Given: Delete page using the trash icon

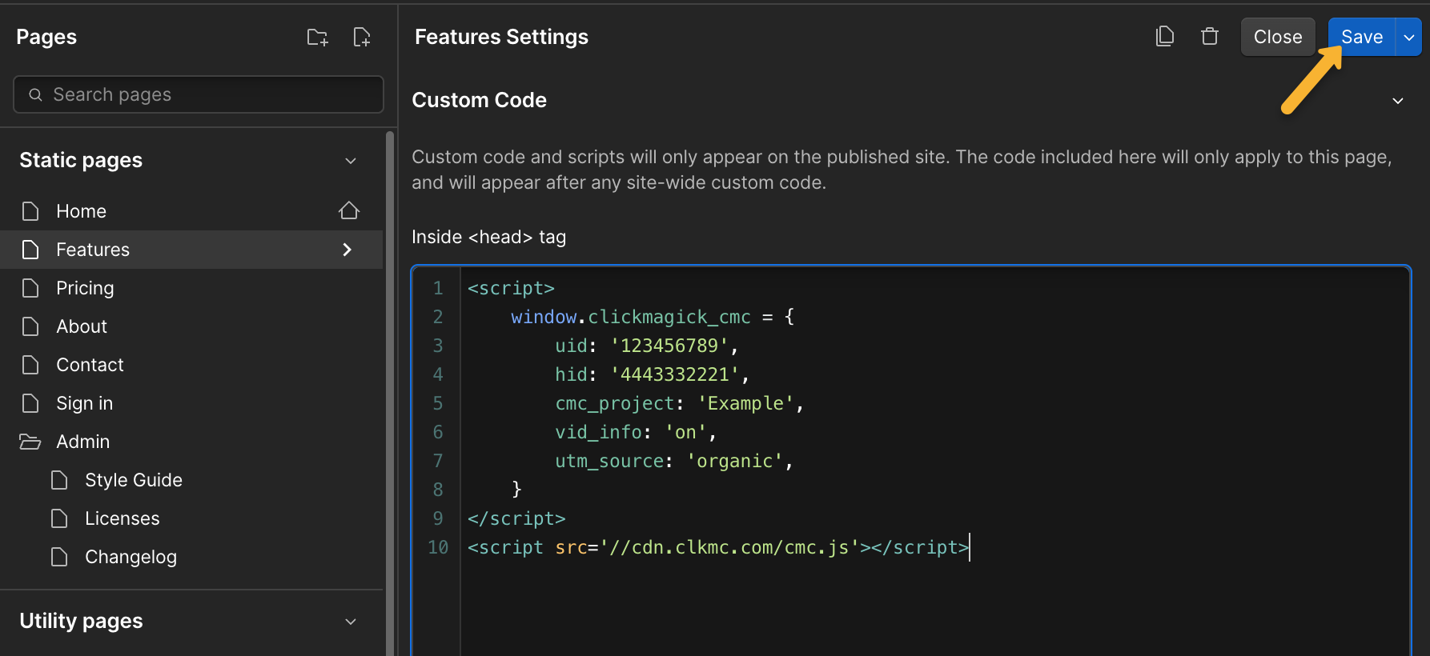Looking at the screenshot, I should (1209, 37).
